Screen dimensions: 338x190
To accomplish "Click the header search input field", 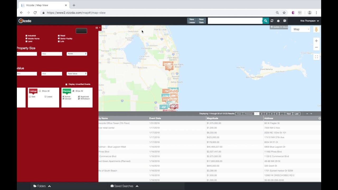I will [235, 21].
